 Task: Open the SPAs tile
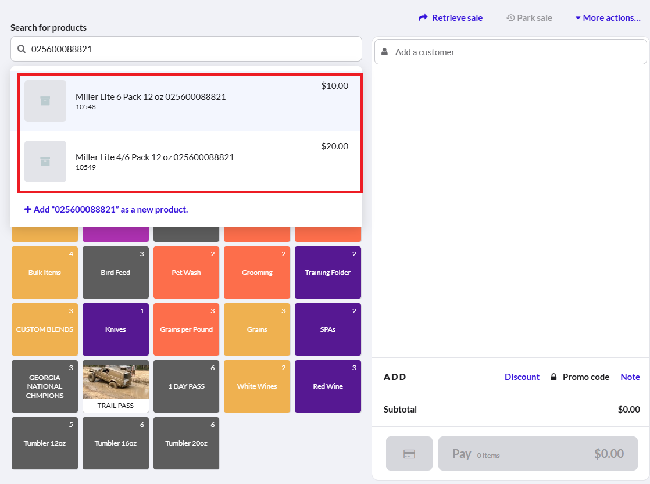[x=328, y=329]
